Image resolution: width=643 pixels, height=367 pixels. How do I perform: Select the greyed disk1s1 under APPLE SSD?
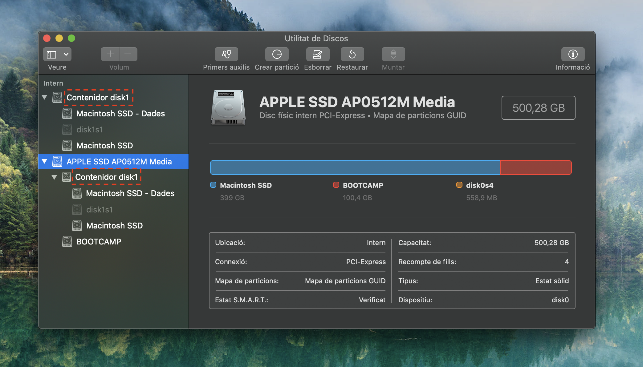(x=99, y=210)
